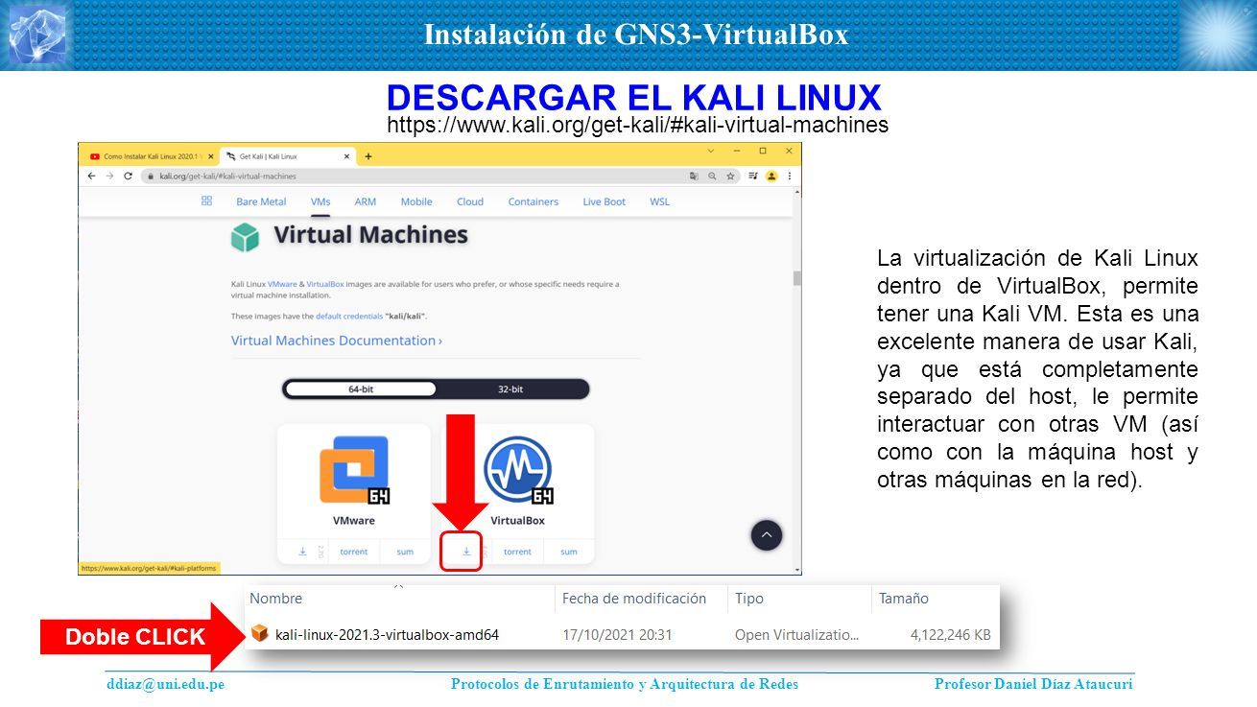The width and height of the screenshot is (1257, 707).
Task: Sort by the Tamaño column header
Action: click(x=904, y=599)
